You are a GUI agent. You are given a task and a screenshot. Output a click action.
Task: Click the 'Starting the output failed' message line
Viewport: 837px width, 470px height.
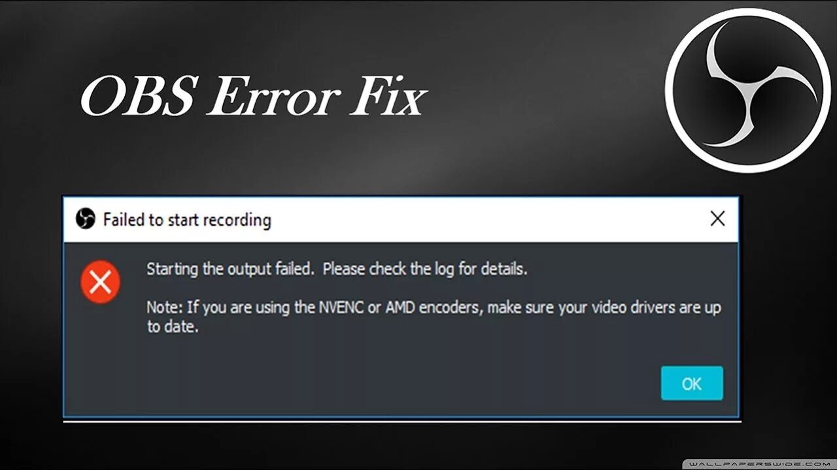coord(337,269)
